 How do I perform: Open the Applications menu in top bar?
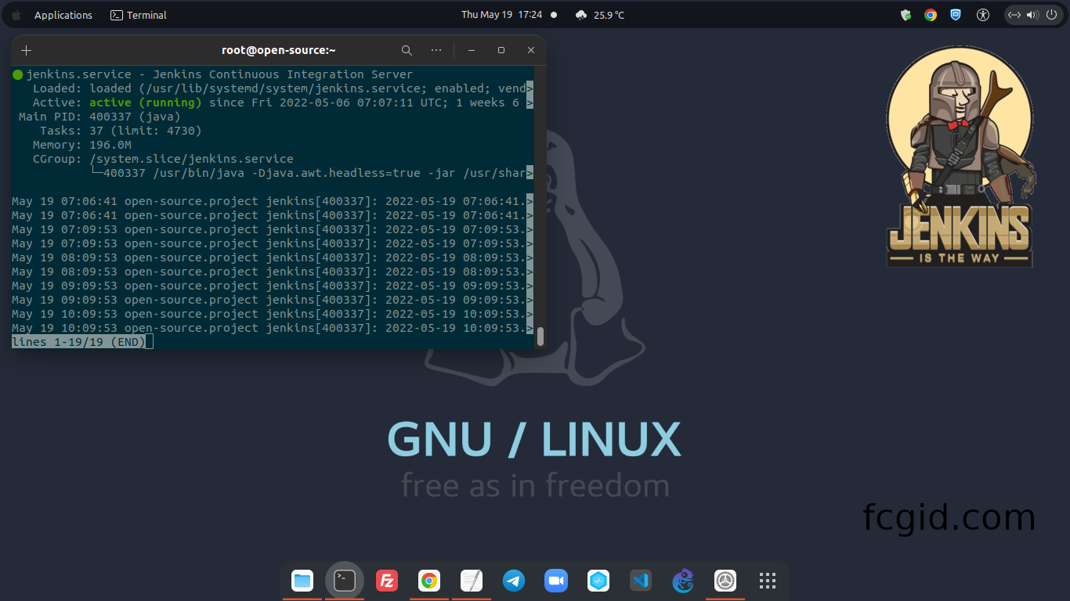pyautogui.click(x=63, y=15)
